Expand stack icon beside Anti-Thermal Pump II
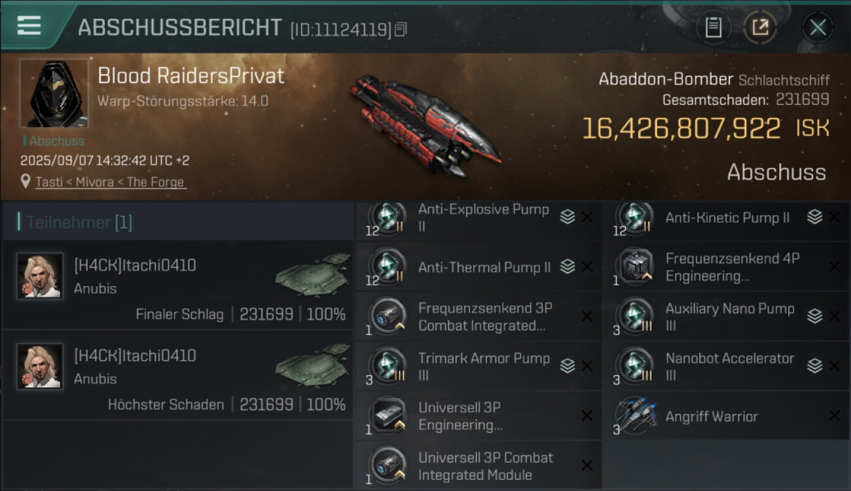This screenshot has height=491, width=851. (x=568, y=267)
